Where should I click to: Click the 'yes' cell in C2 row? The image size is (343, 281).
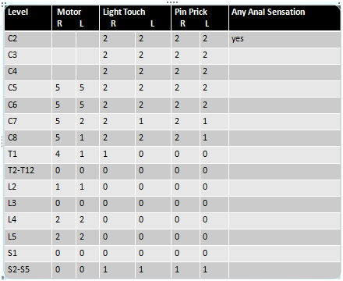[x=285, y=39]
